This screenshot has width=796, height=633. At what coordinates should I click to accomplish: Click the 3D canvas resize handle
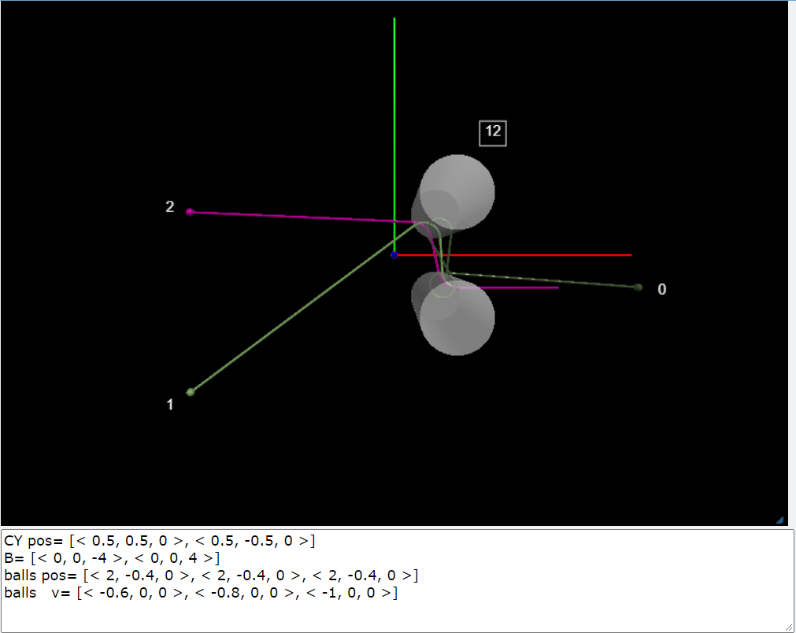(x=779, y=520)
